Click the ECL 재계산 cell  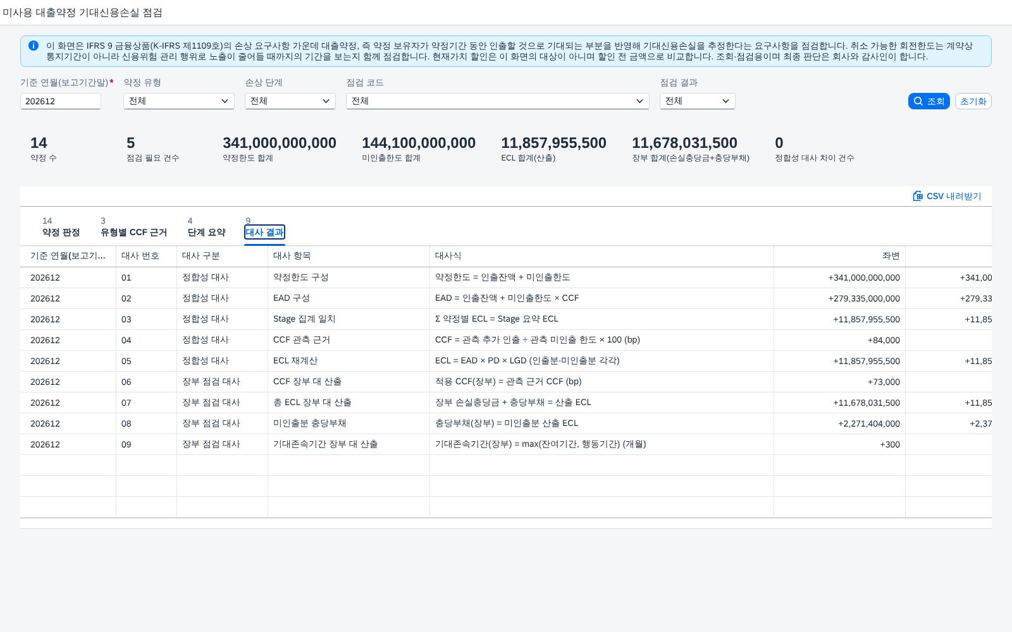click(x=349, y=361)
